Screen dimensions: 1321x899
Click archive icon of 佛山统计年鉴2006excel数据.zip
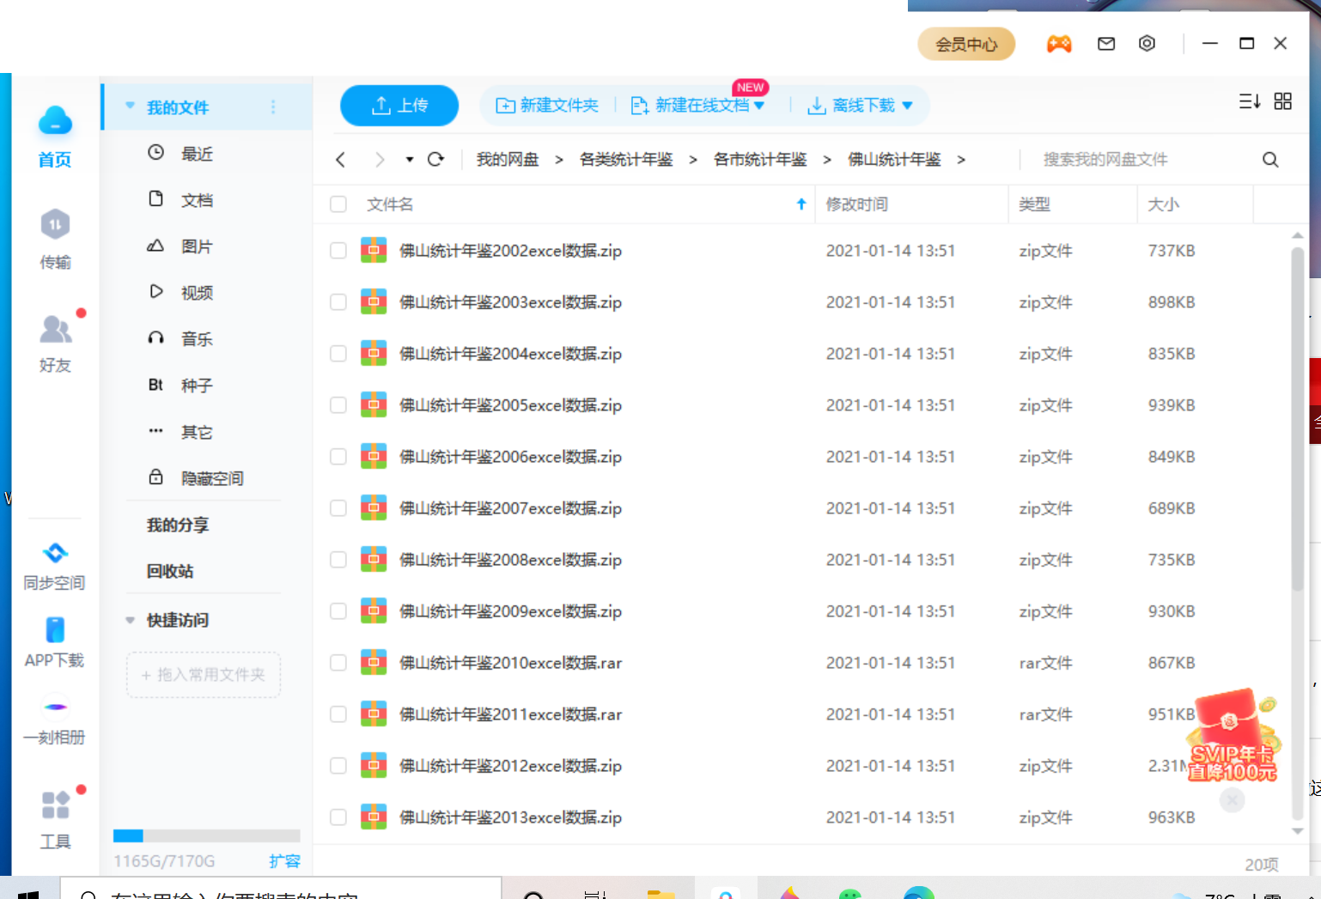tap(374, 456)
